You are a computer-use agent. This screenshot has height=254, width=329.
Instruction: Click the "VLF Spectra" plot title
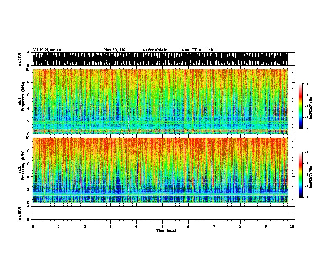[x=47, y=50]
